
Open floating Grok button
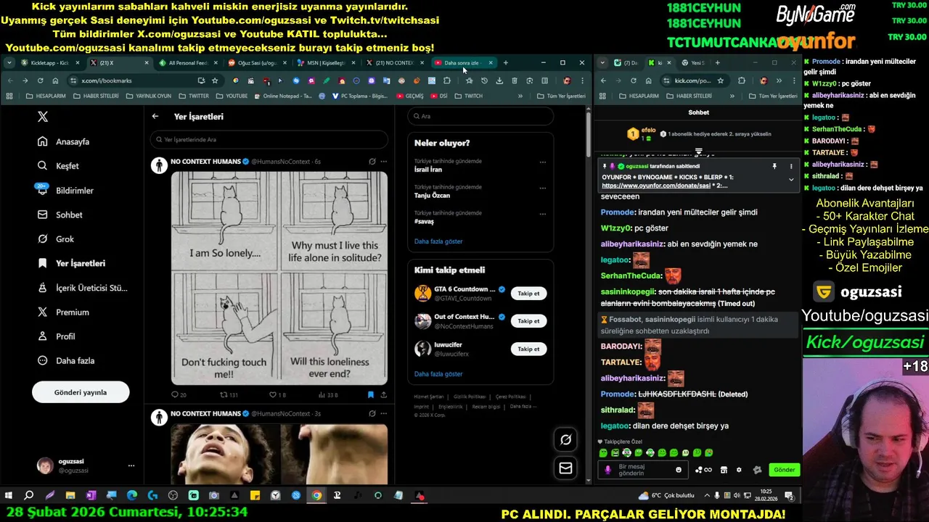[565, 439]
